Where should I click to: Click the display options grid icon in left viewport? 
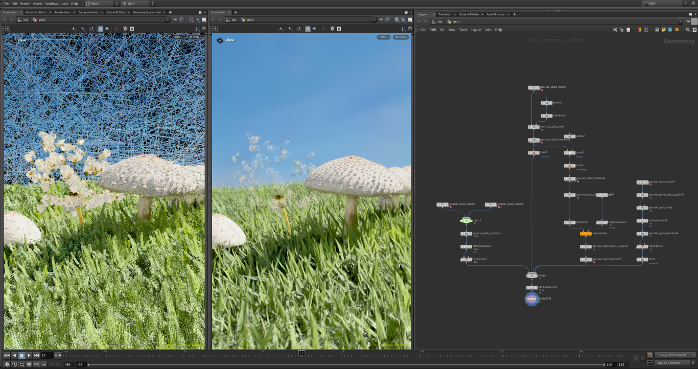point(7,29)
